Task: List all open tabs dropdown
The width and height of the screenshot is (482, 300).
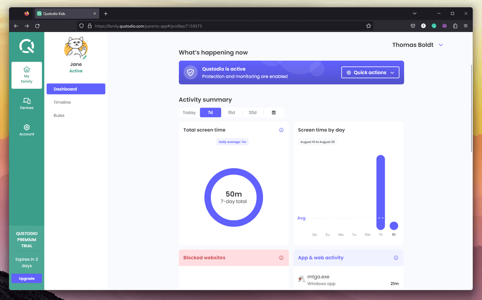Action: (x=415, y=13)
